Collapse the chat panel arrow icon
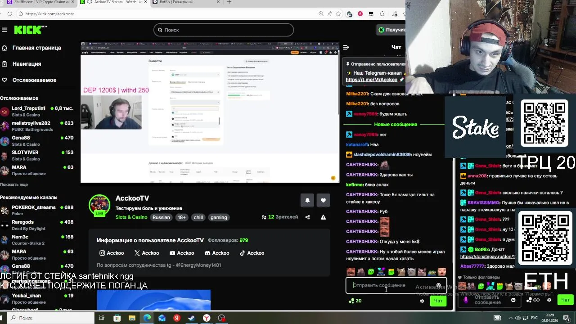576x324 pixels. click(346, 47)
